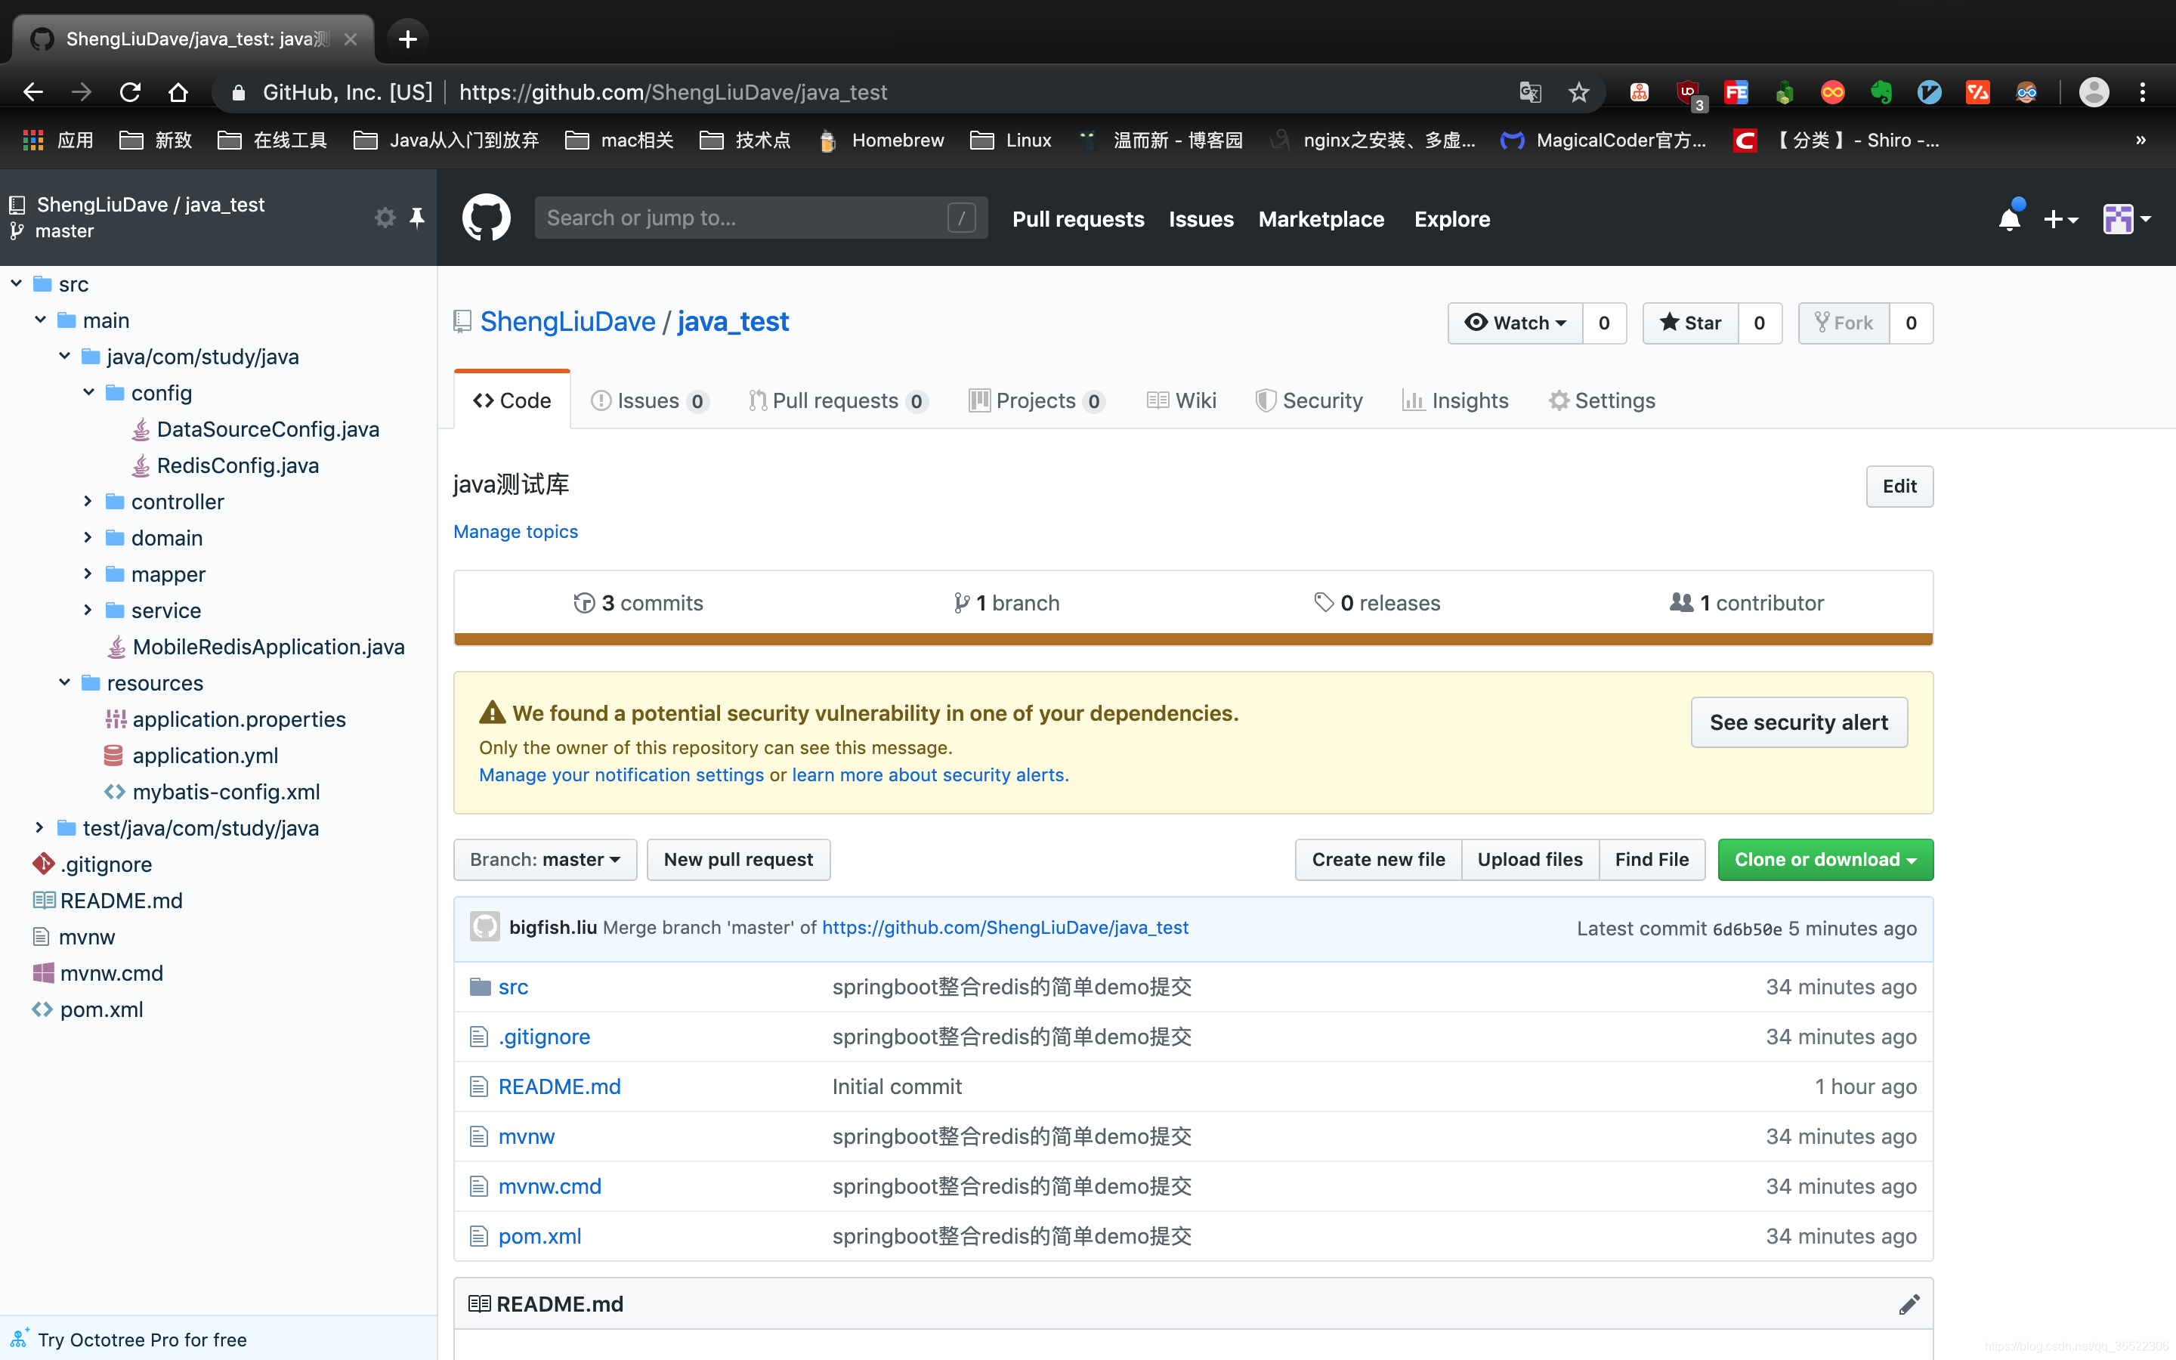
Task: Click Manage topics link below description
Action: click(515, 531)
